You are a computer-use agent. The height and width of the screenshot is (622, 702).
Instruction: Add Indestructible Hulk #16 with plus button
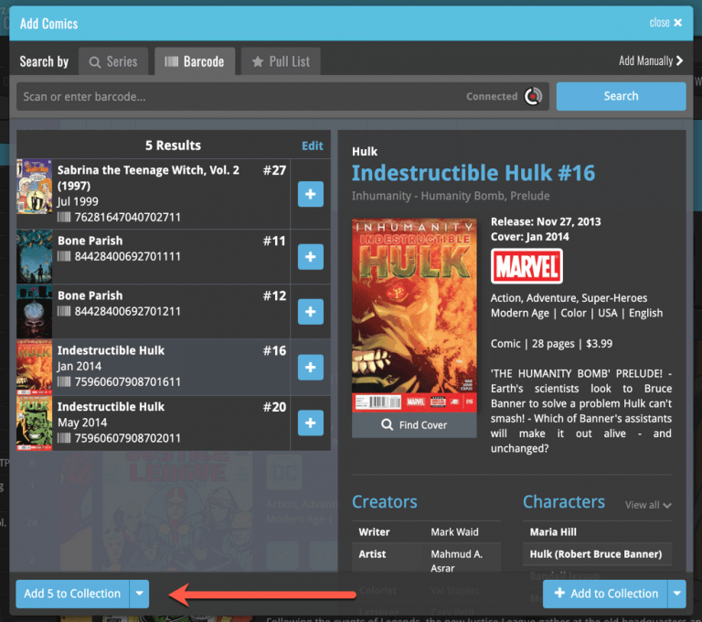click(x=311, y=367)
